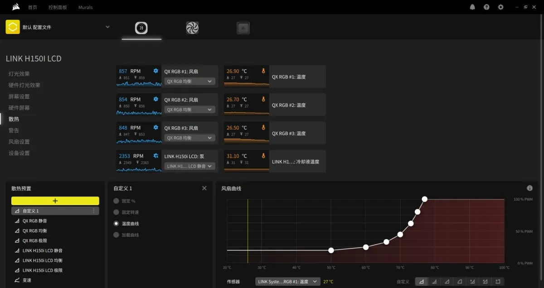
Task: Open 设备设置 in the sidebar
Action: 19,153
